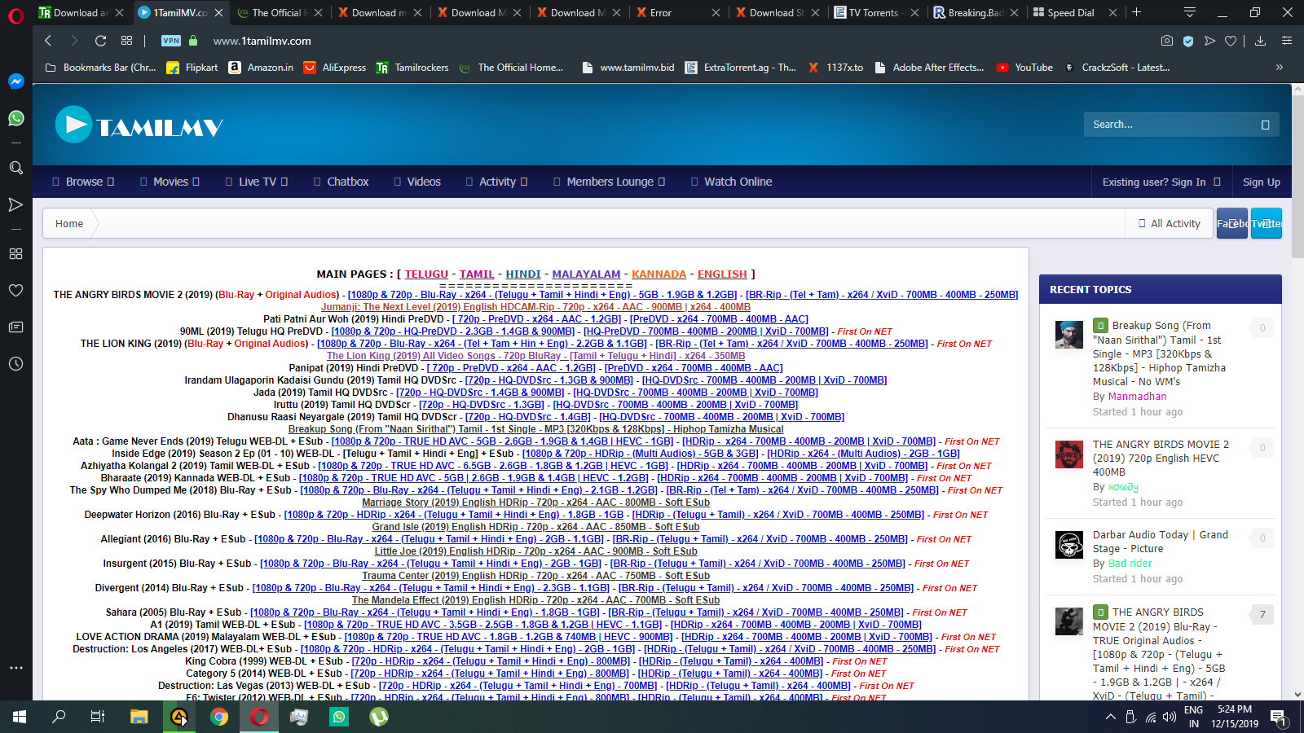
Task: Open Windows Task View
Action: click(98, 717)
